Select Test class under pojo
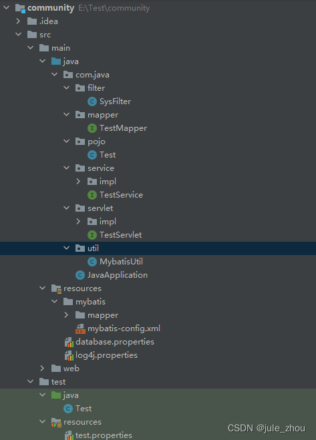This screenshot has width=316, height=440. 102,155
